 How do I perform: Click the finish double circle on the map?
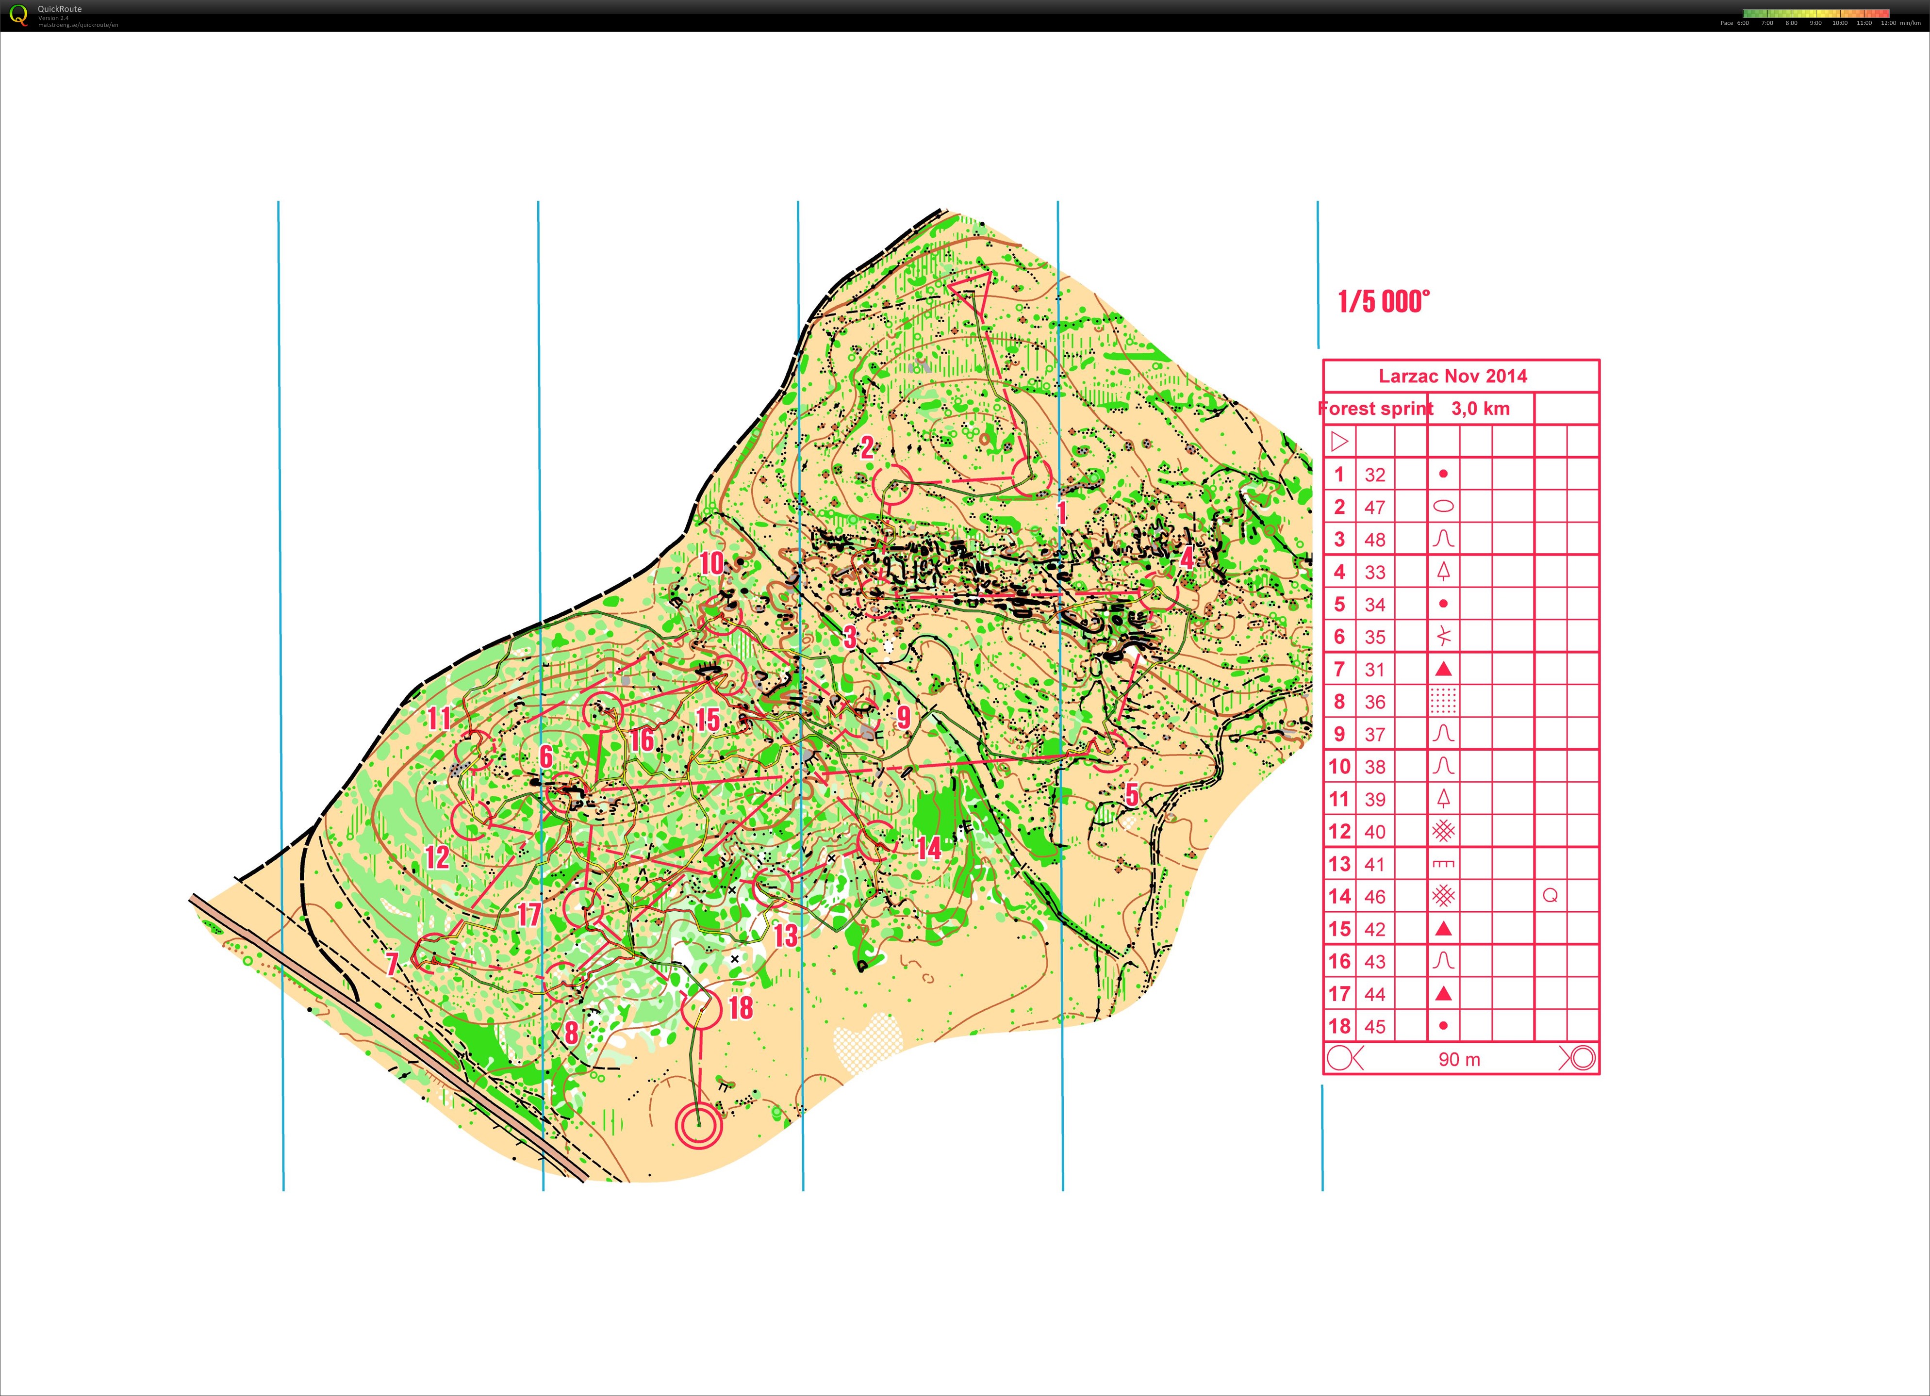[x=699, y=1125]
